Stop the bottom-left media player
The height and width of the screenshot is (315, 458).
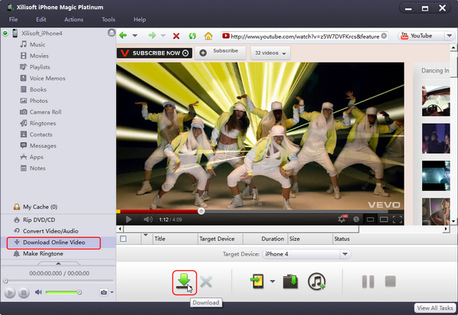pyautogui.click(x=24, y=292)
